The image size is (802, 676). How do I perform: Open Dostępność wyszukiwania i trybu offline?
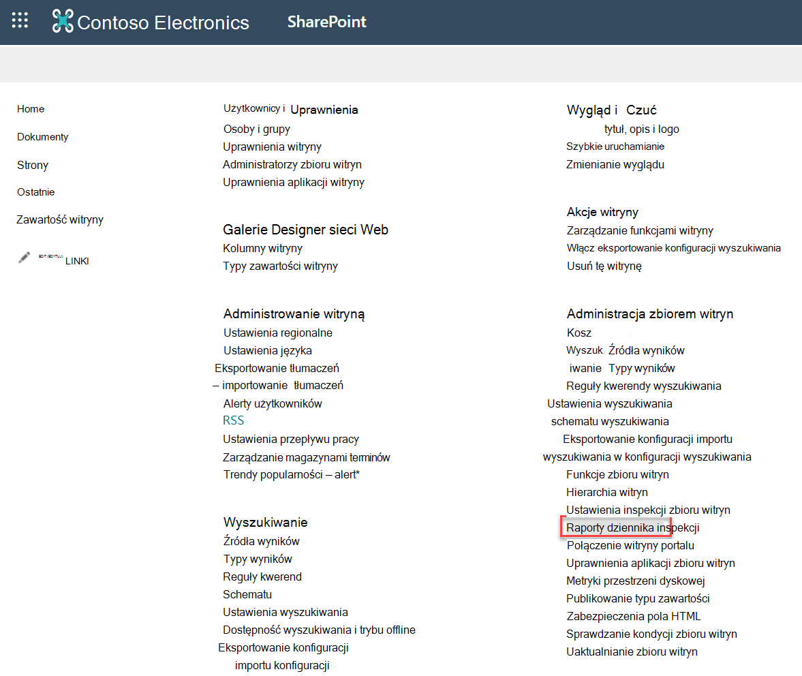tap(319, 630)
